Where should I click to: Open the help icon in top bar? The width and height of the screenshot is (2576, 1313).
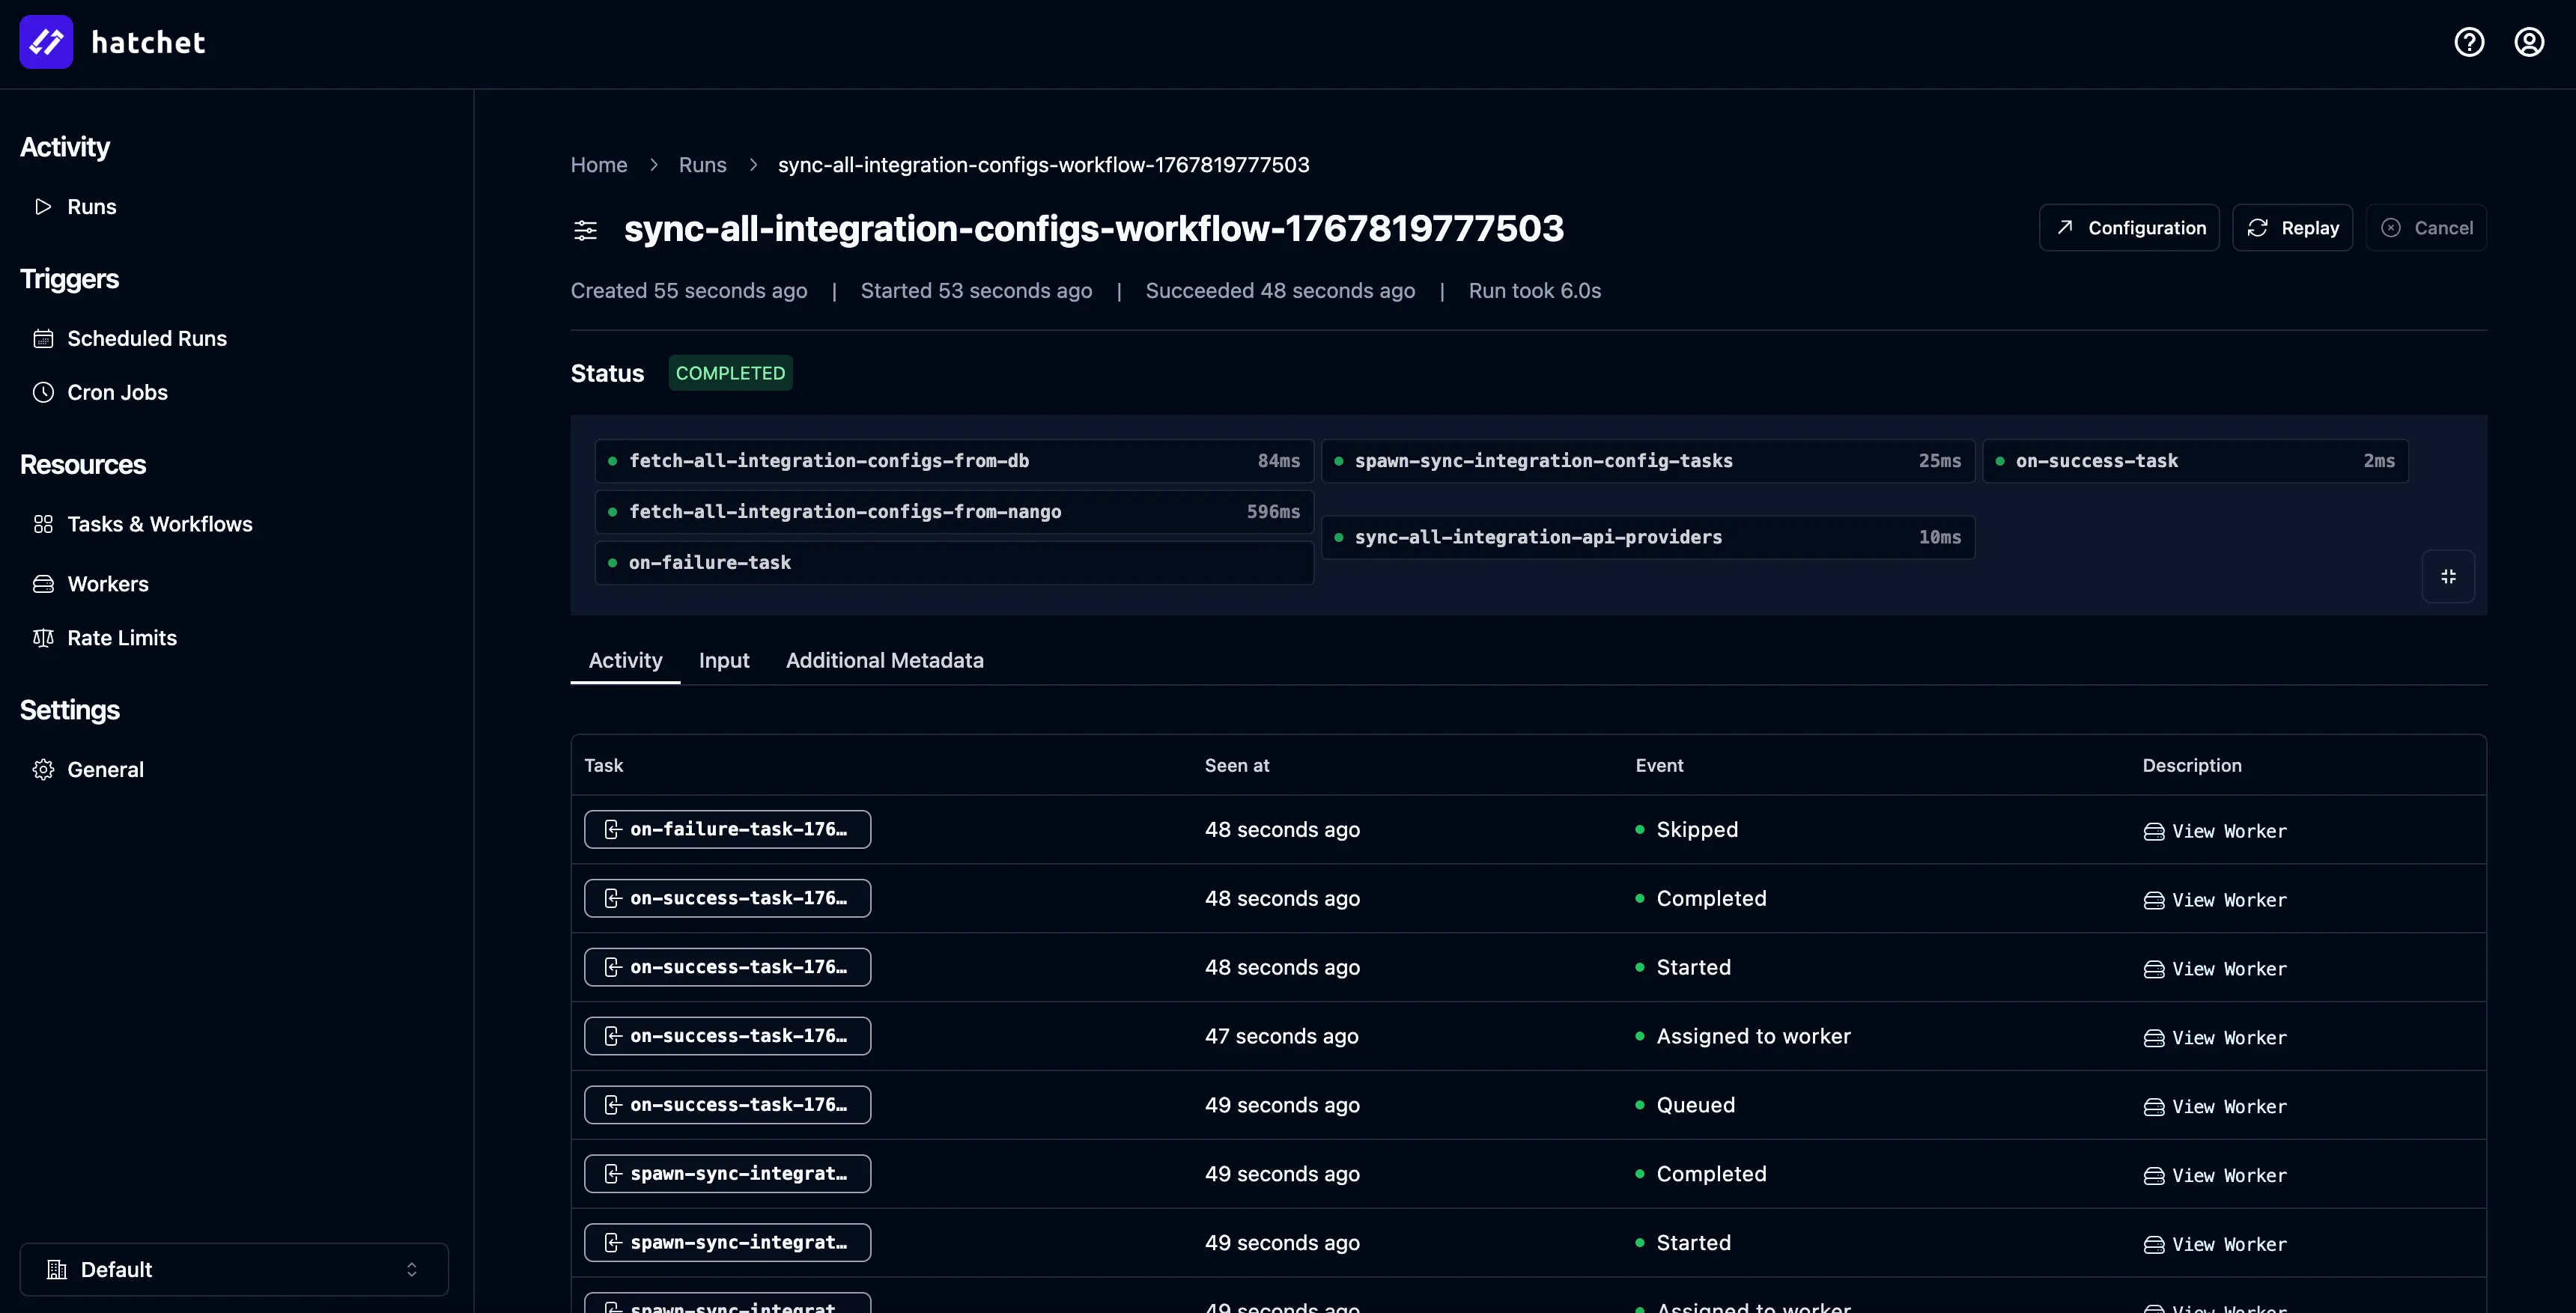[x=2469, y=42]
